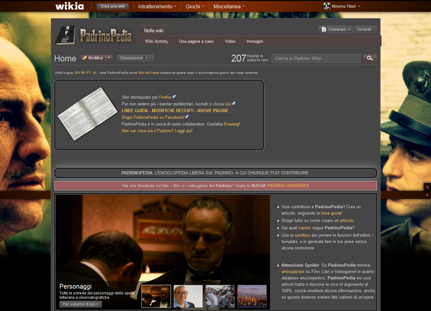Click the Facebook external link icon
The height and width of the screenshot is (311, 431).
click(x=187, y=116)
